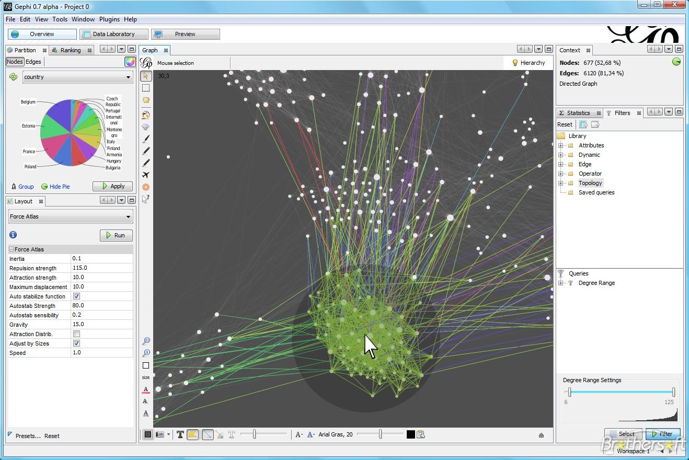
Task: Open the background color square icon
Action: click(x=148, y=434)
